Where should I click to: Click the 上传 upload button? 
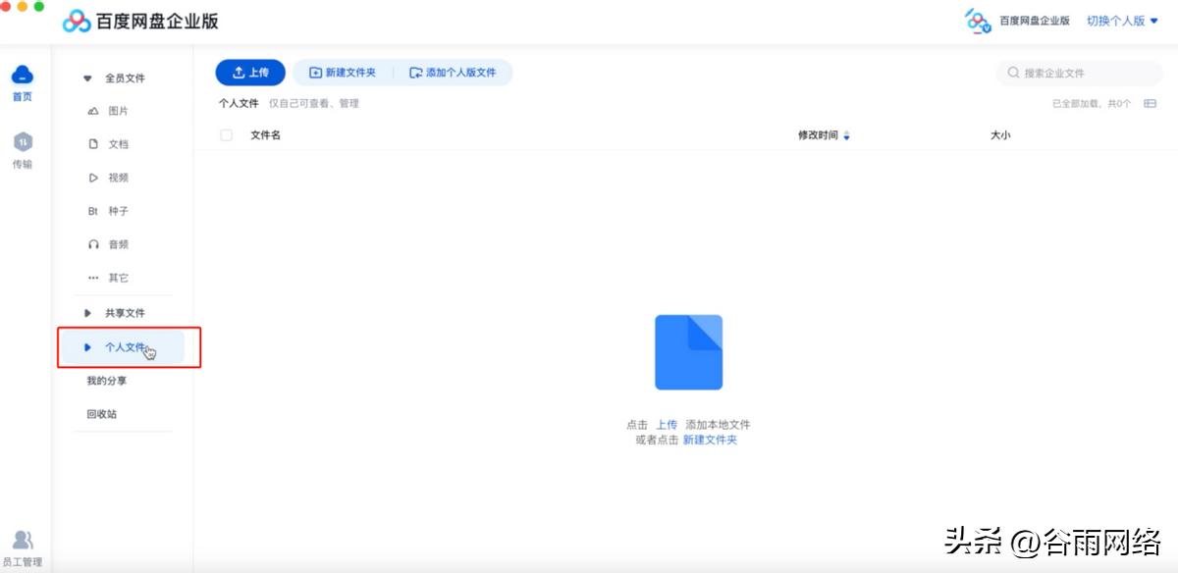coord(249,73)
